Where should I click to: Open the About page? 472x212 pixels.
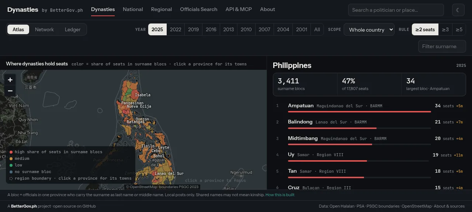click(267, 9)
